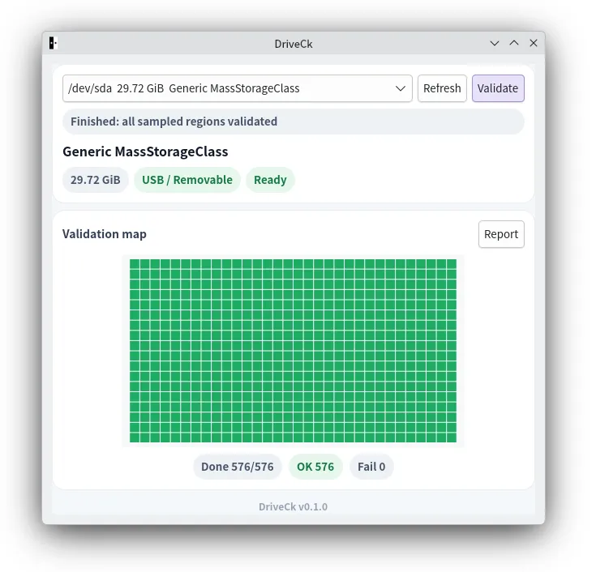
Task: Click the Done 576/576 counter
Action: coord(237,467)
